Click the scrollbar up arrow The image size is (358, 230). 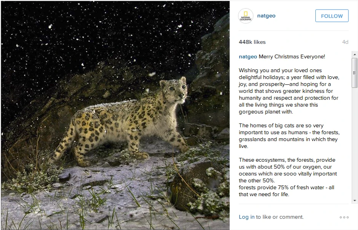click(x=355, y=55)
